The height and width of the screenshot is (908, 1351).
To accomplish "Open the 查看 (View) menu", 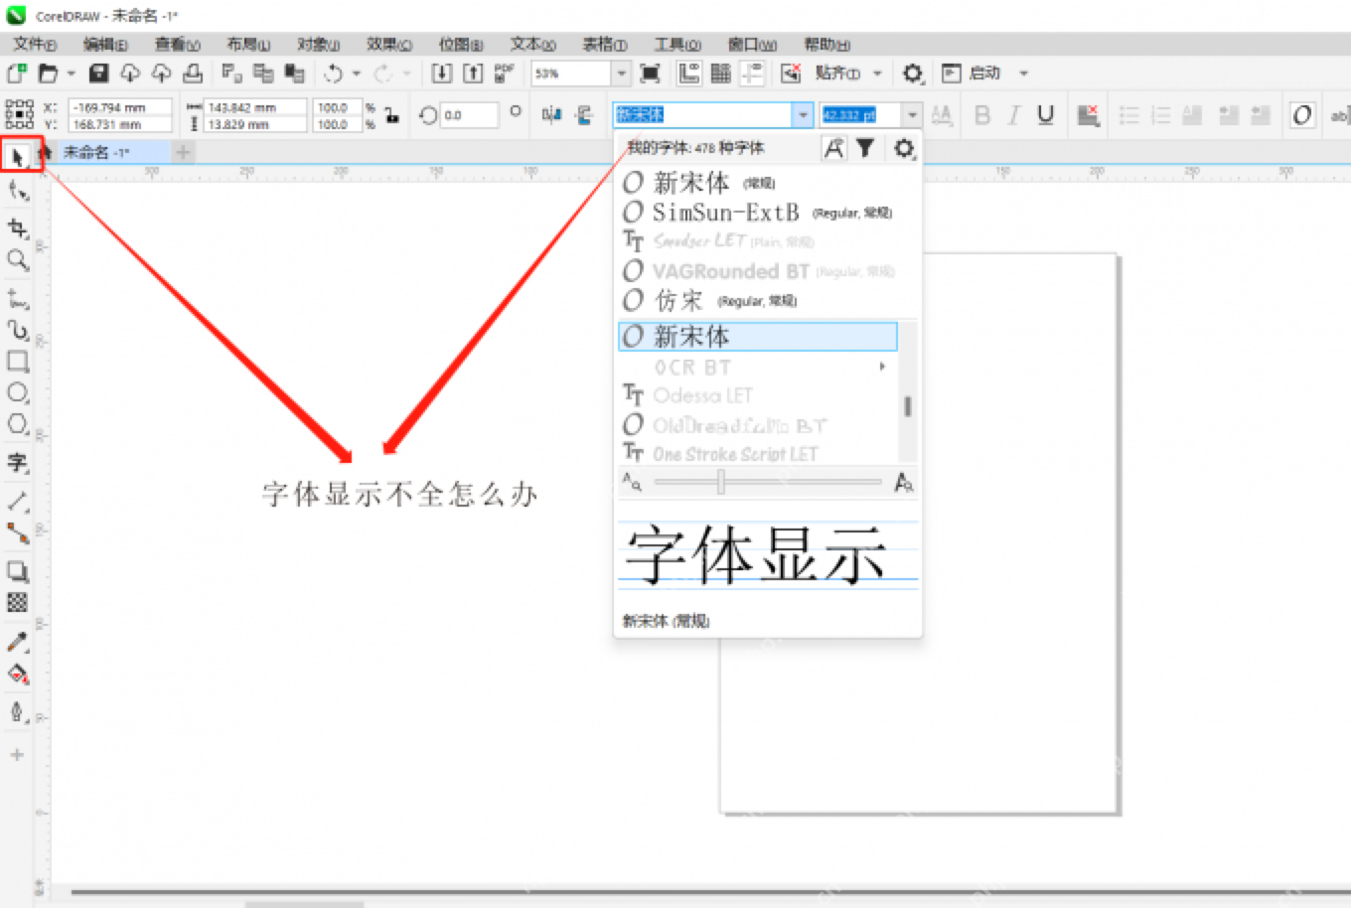I will [177, 45].
